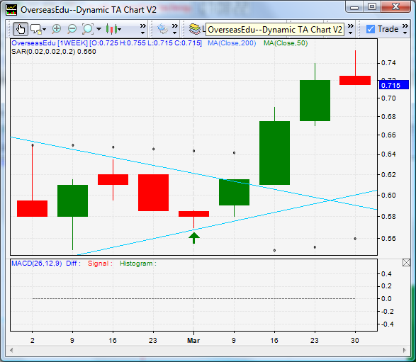
Task: Open the annotation tool dropdown arrow
Action: pyautogui.click(x=45, y=29)
